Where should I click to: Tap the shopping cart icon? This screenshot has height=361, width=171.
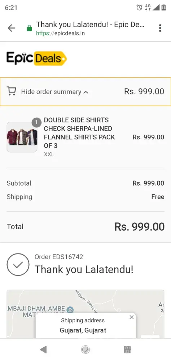tap(11, 91)
